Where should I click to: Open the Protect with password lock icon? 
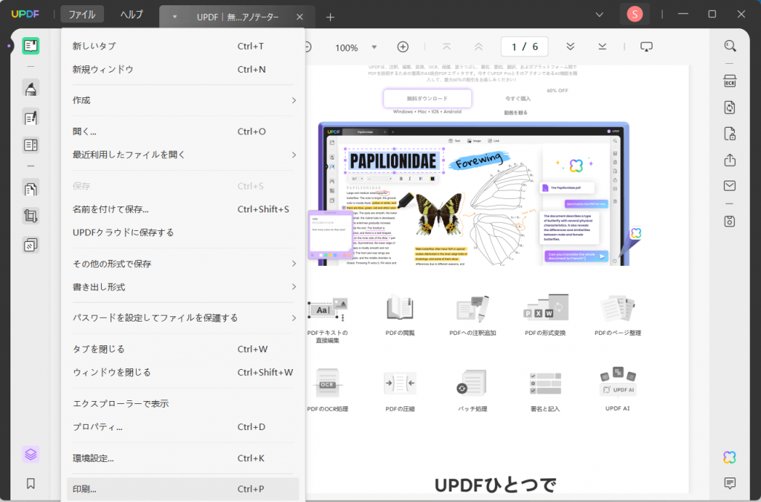(x=730, y=134)
